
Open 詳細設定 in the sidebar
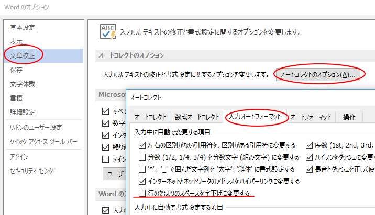click(x=23, y=112)
